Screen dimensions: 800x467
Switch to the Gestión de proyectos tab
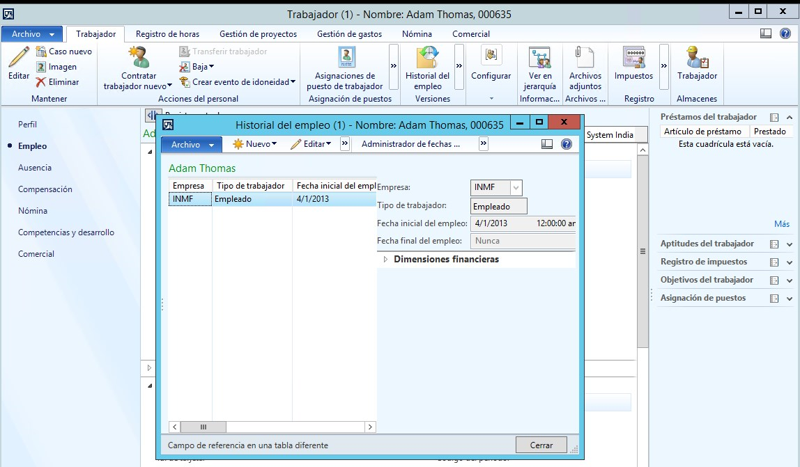tap(258, 34)
